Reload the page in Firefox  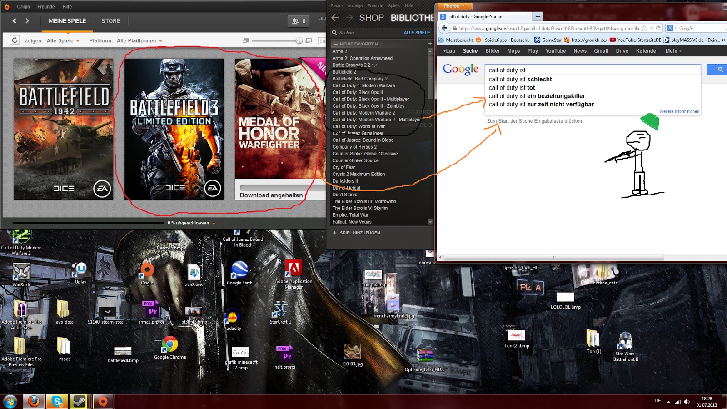[658, 28]
